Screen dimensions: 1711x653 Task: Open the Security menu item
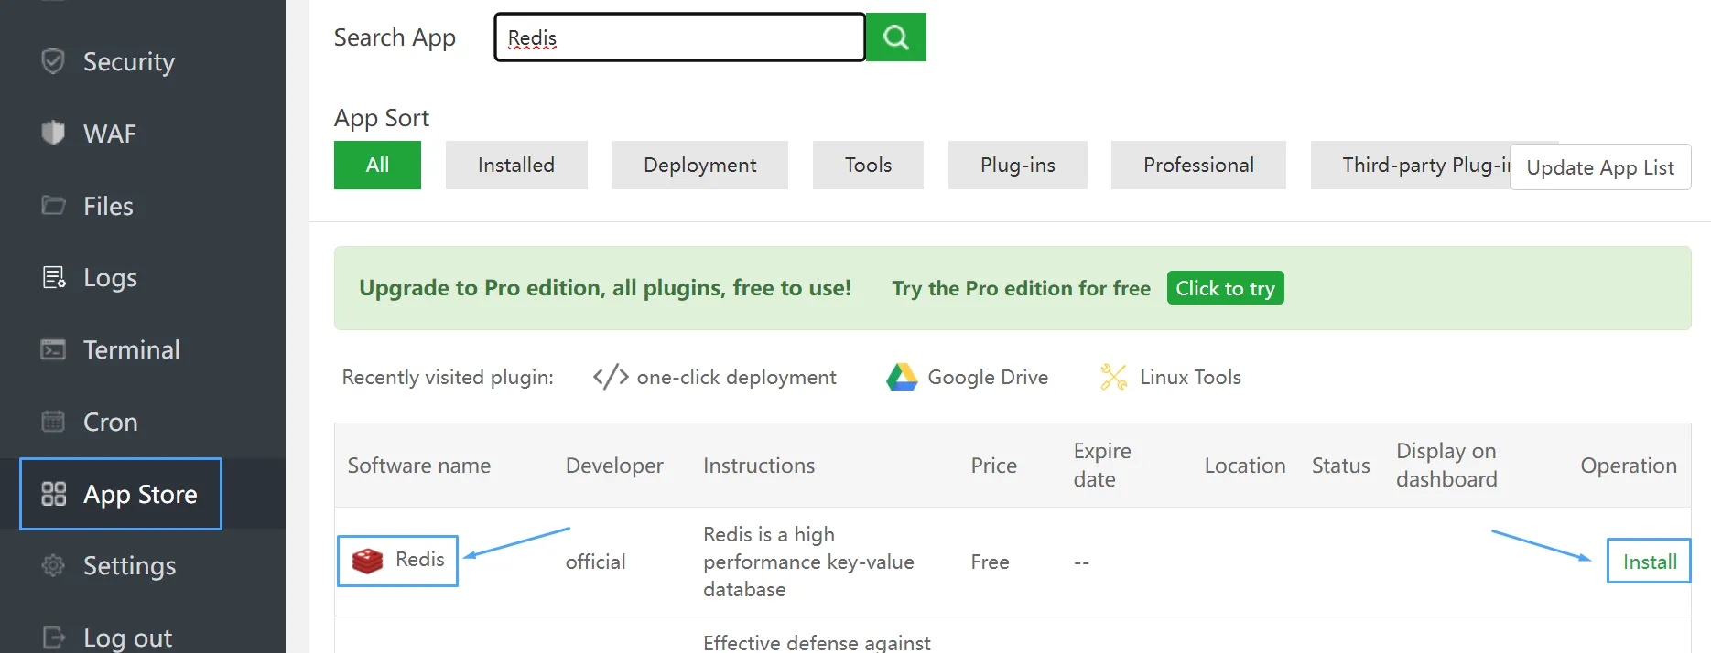point(129,61)
